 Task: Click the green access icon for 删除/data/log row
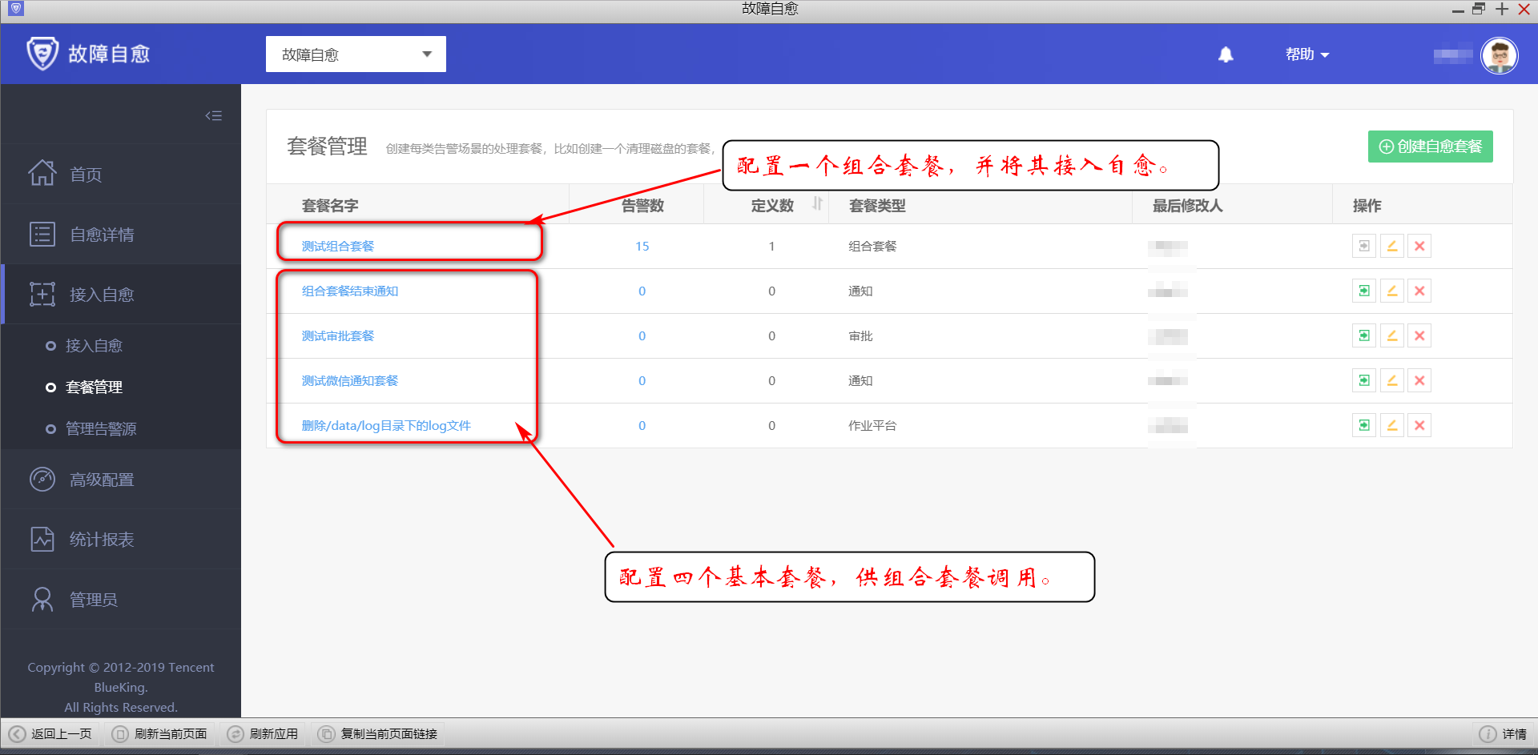click(1363, 425)
